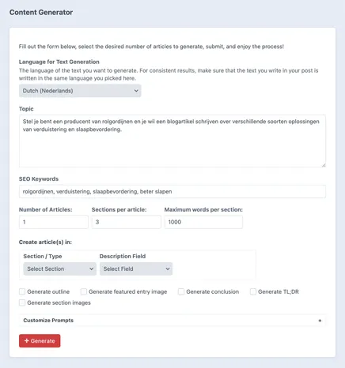
Task: Enable the Generate outline checkbox
Action: (22, 291)
